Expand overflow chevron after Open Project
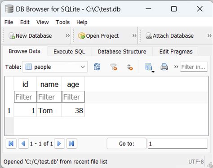Image resolution: width=213 pixels, height=168 pixels. [134, 35]
